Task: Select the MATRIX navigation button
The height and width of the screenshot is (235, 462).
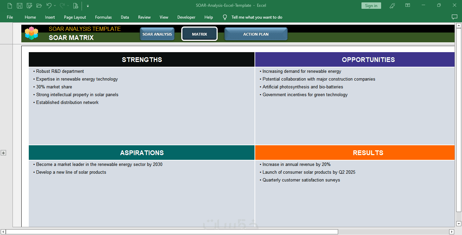Action: 199,34
